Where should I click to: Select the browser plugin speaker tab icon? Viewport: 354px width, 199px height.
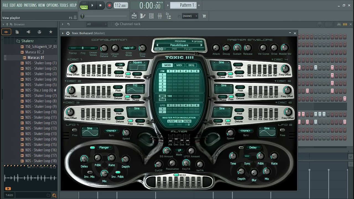click(28, 32)
